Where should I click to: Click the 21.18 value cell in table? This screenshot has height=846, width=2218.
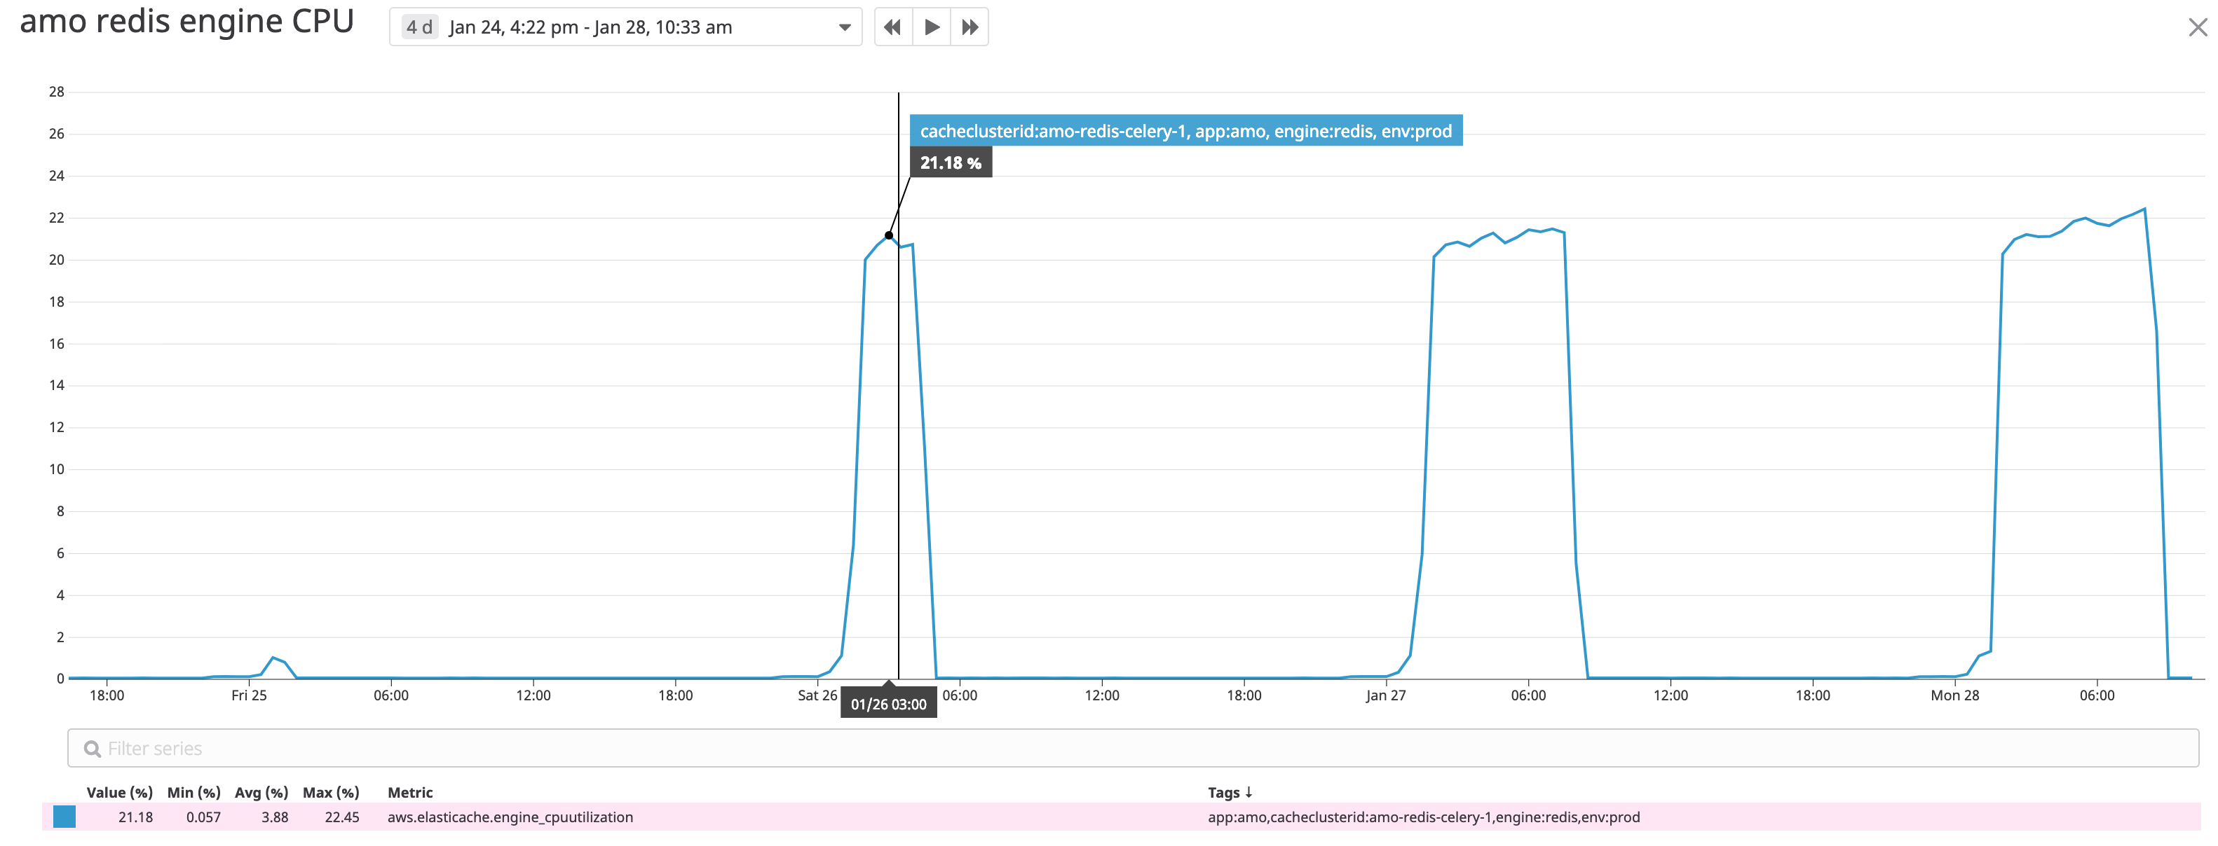[135, 817]
